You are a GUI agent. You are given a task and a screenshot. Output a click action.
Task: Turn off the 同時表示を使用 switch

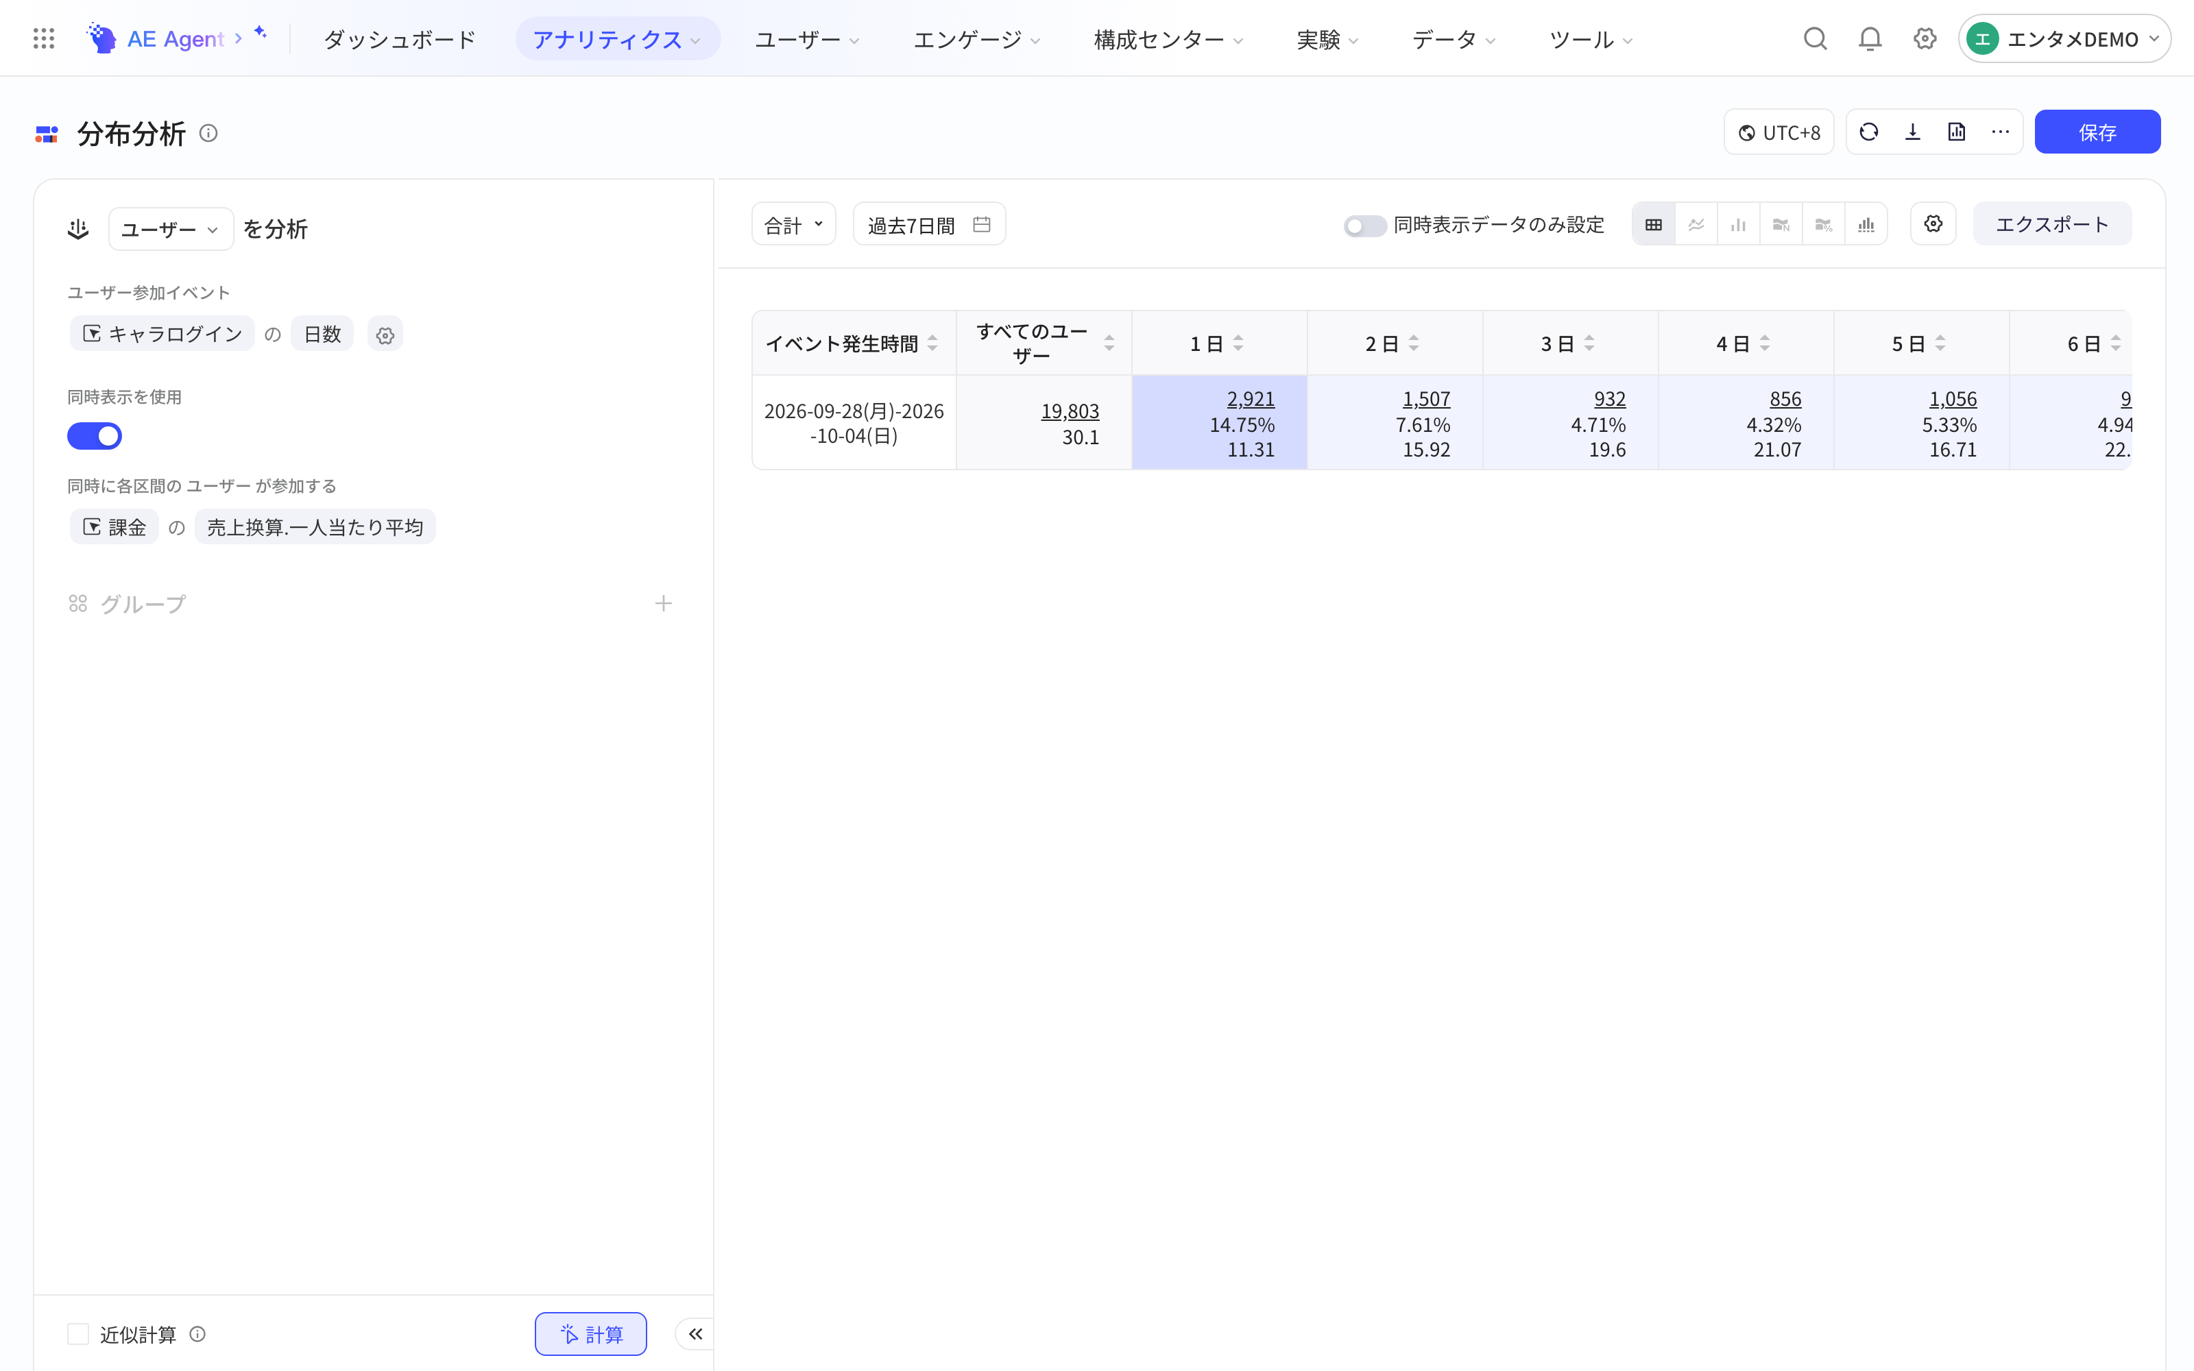(x=95, y=436)
